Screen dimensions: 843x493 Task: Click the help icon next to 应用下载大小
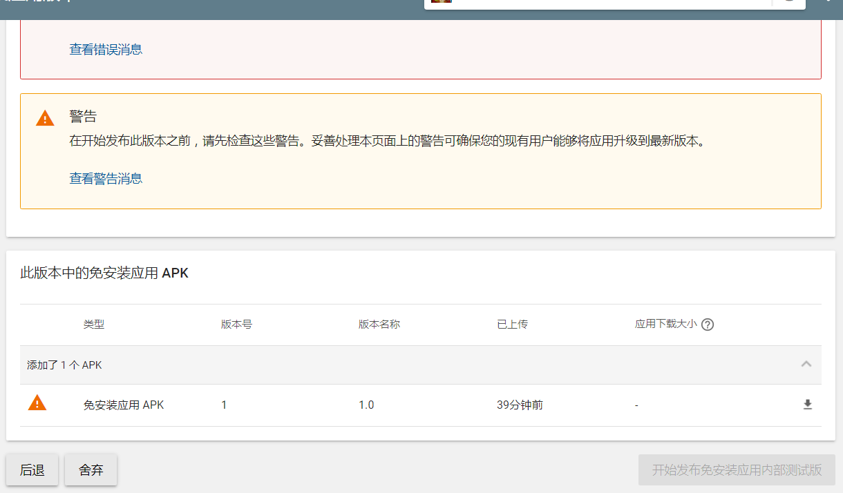(708, 325)
